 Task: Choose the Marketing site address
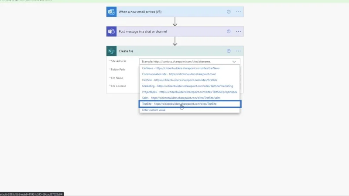(190, 86)
